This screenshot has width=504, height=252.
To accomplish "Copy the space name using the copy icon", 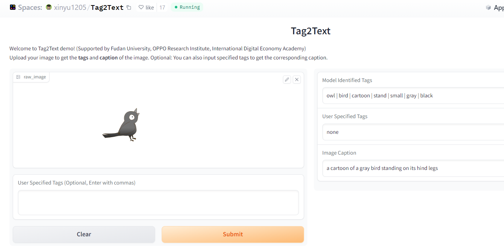I will (129, 7).
